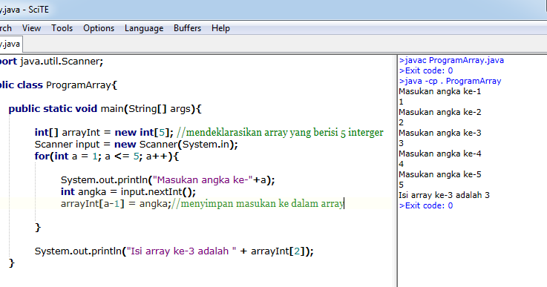This screenshot has height=287, width=547.
Task: Open the View menu
Action: click(x=31, y=28)
